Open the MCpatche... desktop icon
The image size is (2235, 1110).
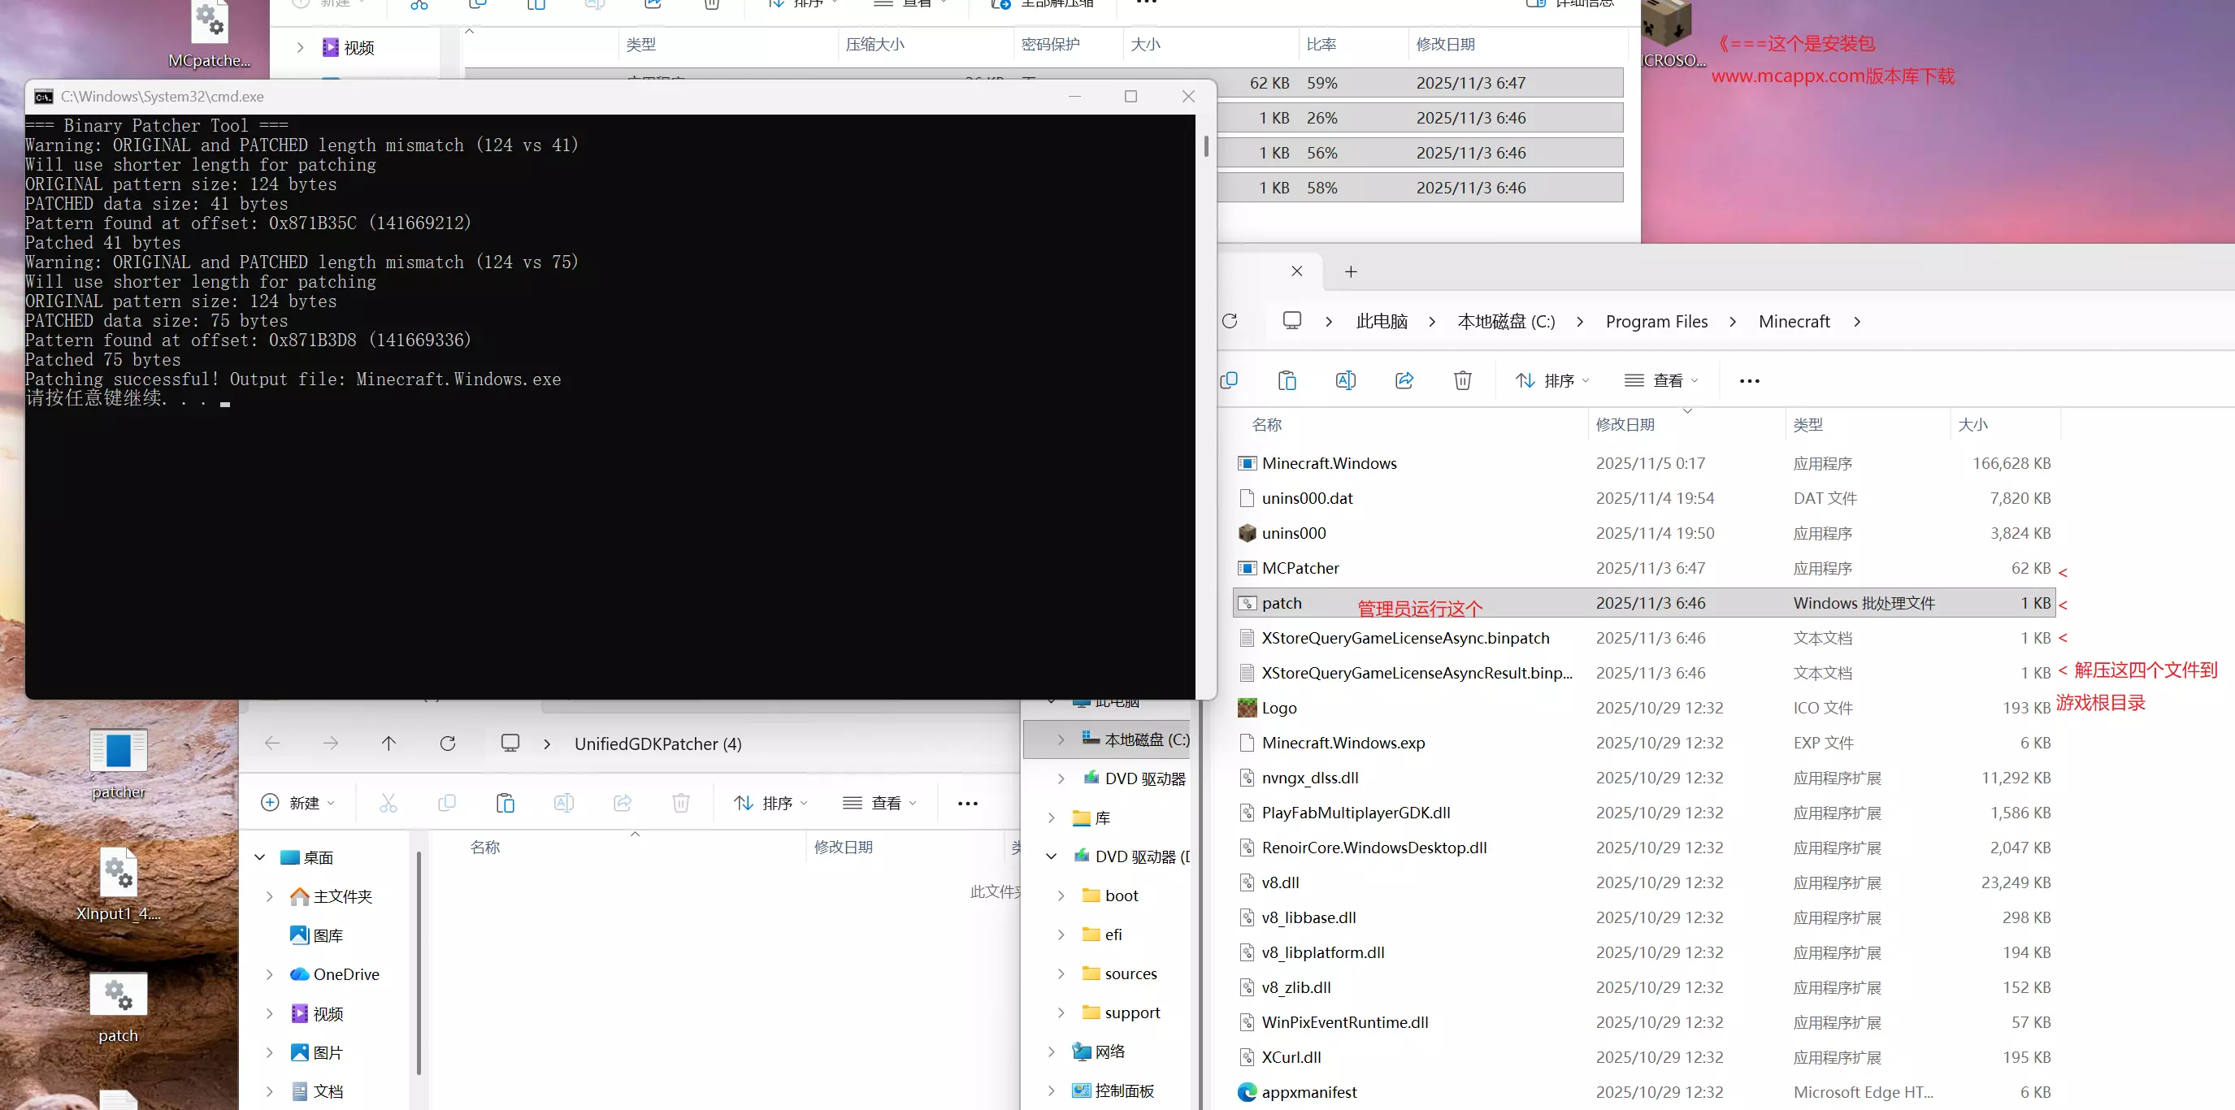[x=209, y=35]
